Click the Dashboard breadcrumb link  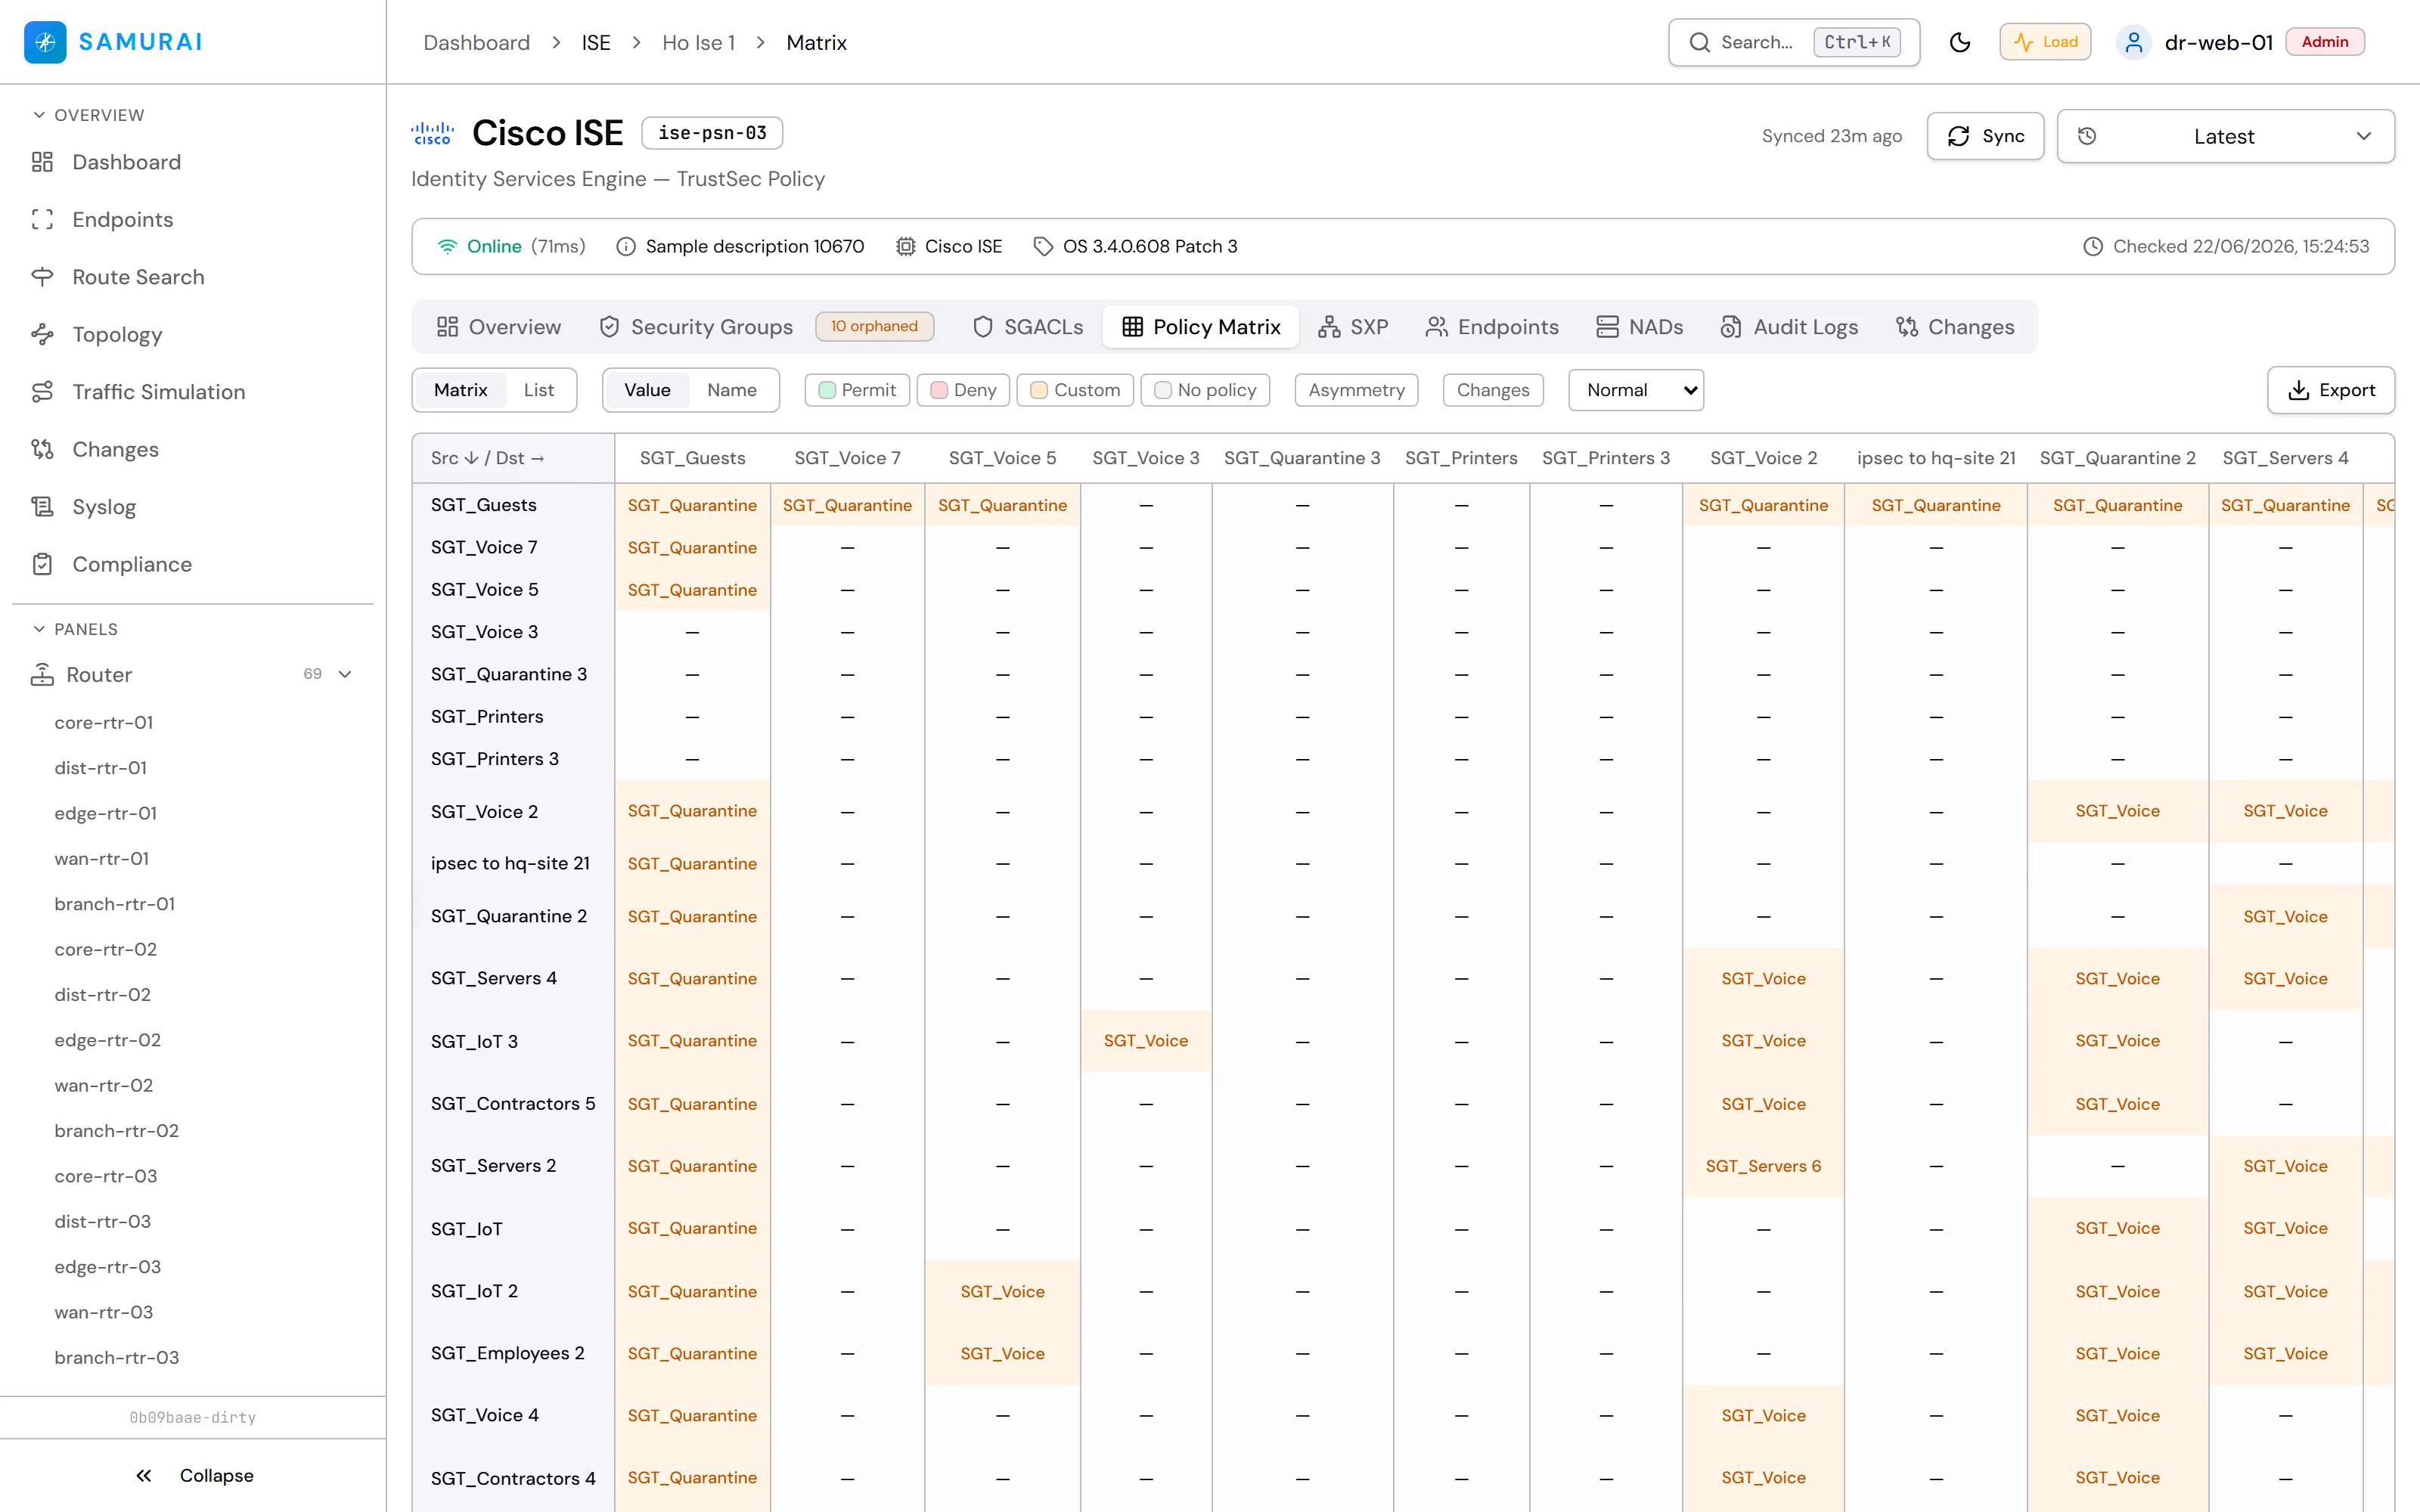pos(476,42)
